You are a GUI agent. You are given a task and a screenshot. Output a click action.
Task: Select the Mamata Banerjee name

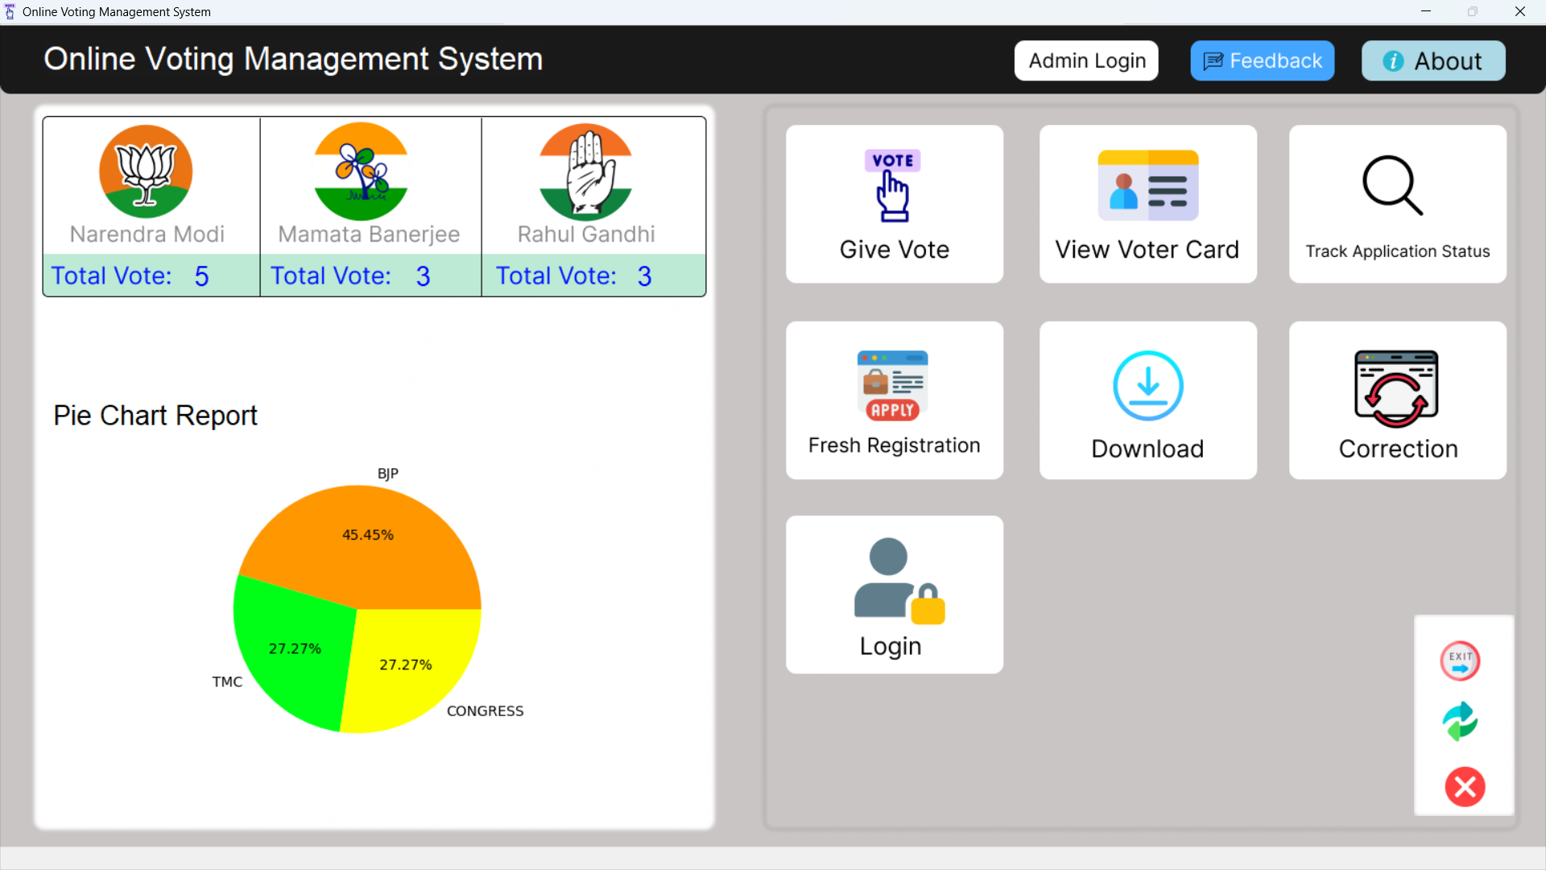(368, 234)
